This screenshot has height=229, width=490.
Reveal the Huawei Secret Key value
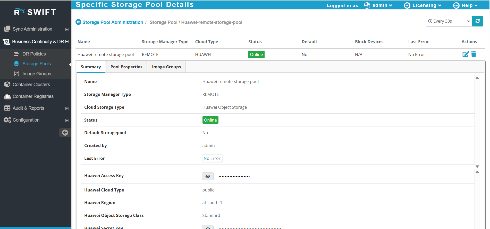click(208, 227)
